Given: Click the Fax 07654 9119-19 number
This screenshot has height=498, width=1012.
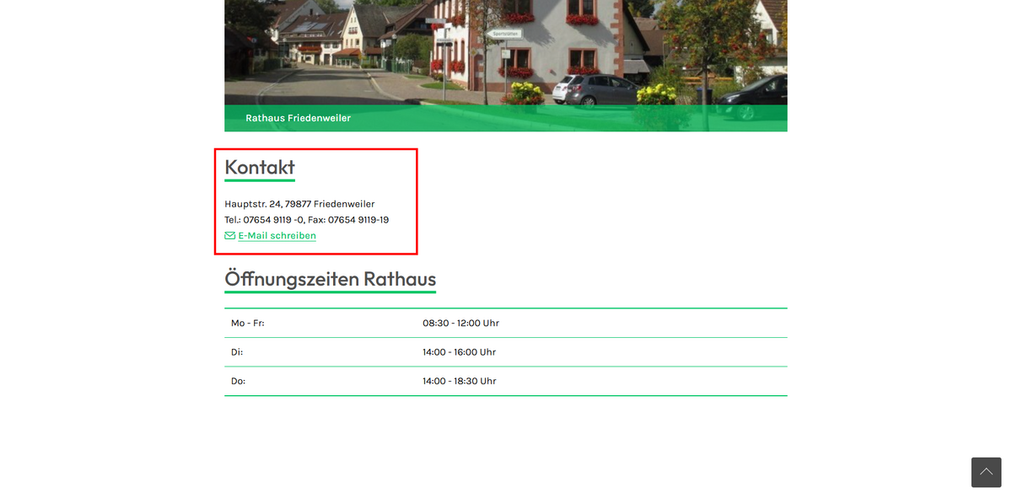Looking at the screenshot, I should click(x=348, y=220).
